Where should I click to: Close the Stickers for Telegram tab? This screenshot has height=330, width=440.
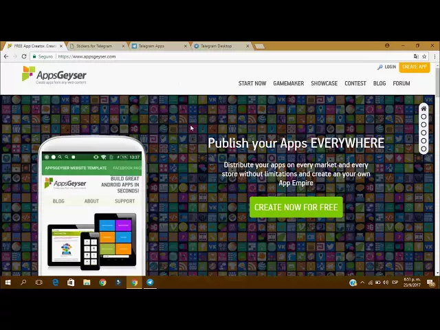coord(123,46)
